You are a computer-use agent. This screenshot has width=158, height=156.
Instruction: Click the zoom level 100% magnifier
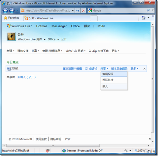click(136, 150)
